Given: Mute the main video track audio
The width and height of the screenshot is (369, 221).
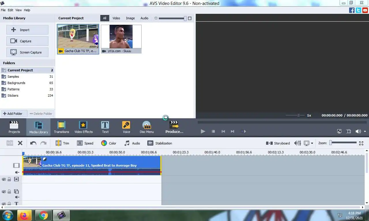Looking at the screenshot, I should click(x=17, y=172).
